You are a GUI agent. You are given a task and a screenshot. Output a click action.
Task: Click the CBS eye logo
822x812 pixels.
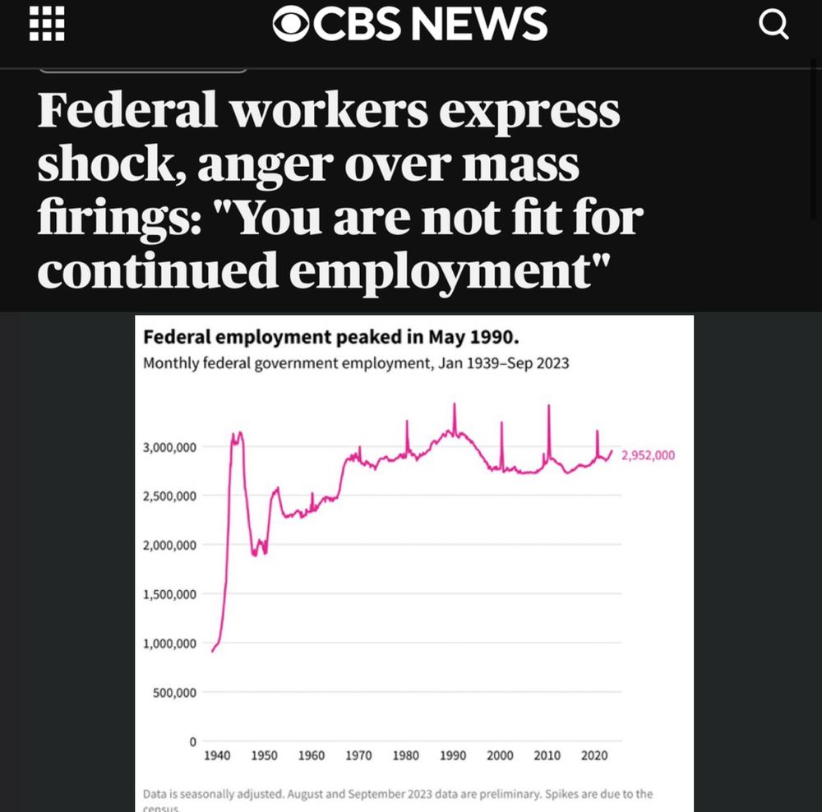point(291,24)
